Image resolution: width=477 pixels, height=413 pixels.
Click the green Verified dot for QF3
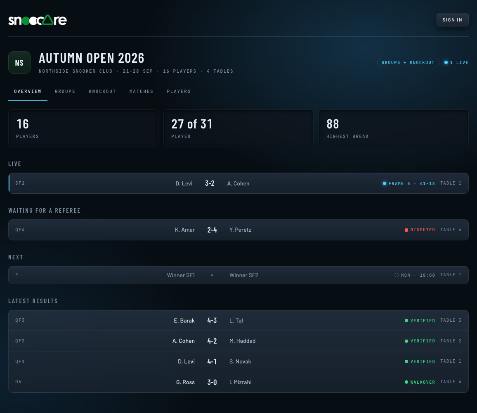[406, 320]
